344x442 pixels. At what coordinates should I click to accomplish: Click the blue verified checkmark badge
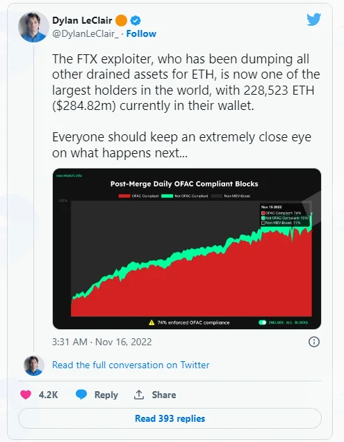point(136,20)
